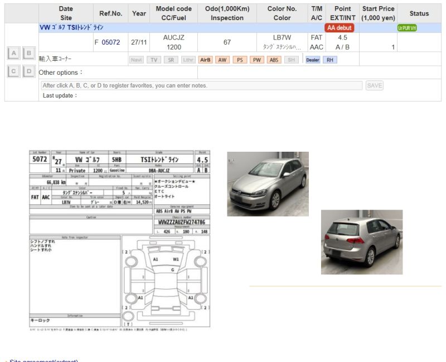Mark favorite group B button

coord(29,53)
